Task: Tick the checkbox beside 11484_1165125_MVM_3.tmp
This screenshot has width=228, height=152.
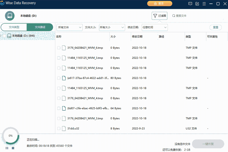Action: click(59, 58)
